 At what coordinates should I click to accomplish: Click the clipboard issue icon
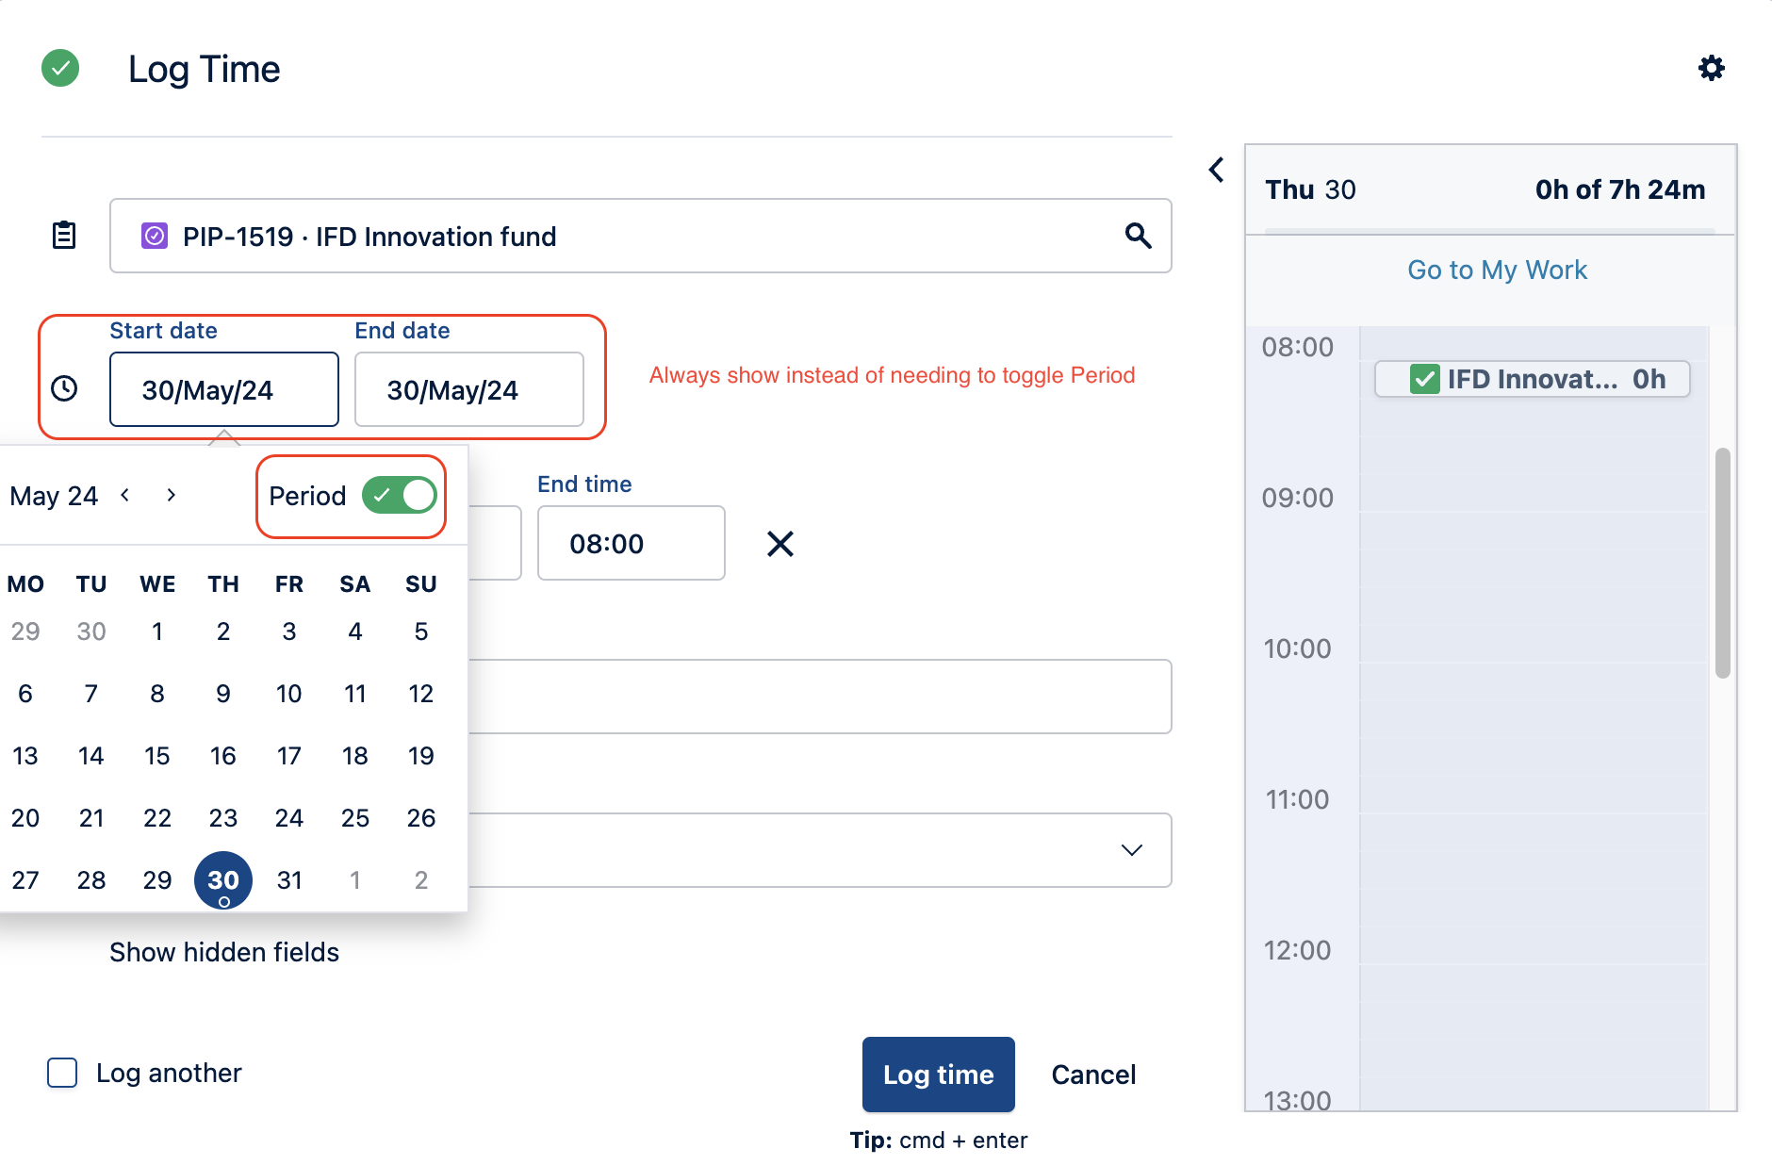(64, 235)
